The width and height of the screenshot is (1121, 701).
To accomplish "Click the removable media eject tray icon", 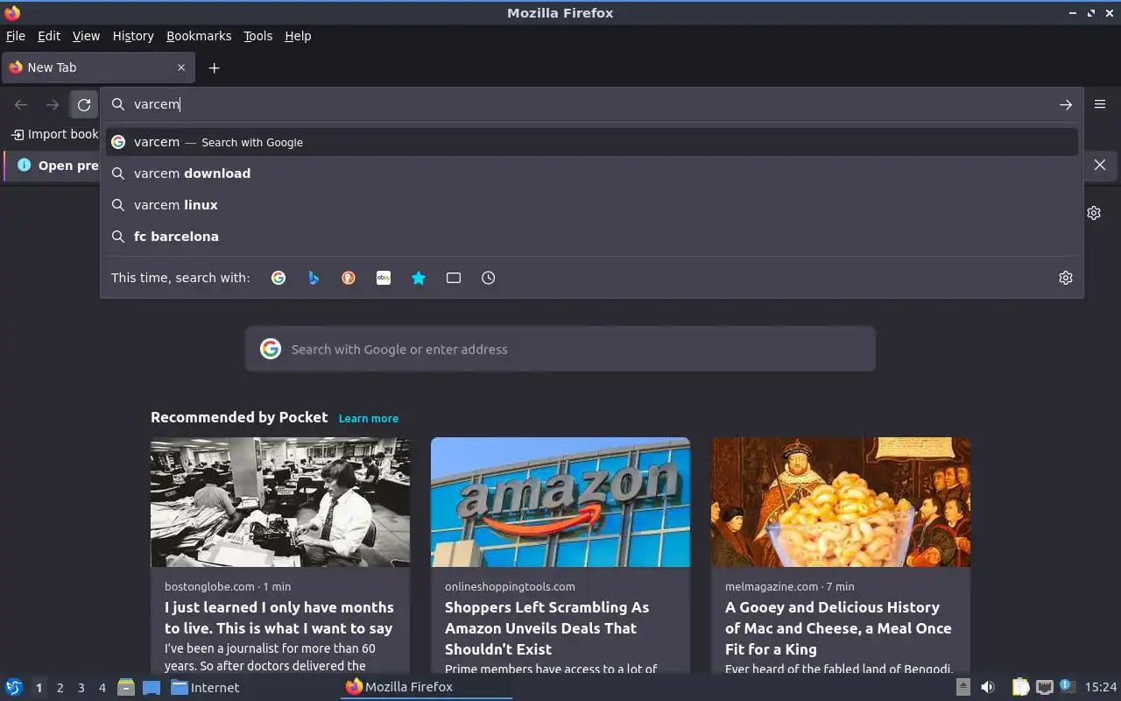I will (x=962, y=687).
